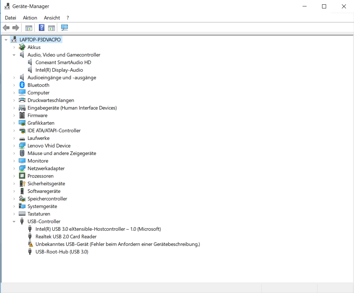Select Realtek USB 2.0 Card Reader
Image resolution: width=354 pixels, height=293 pixels.
click(66, 236)
